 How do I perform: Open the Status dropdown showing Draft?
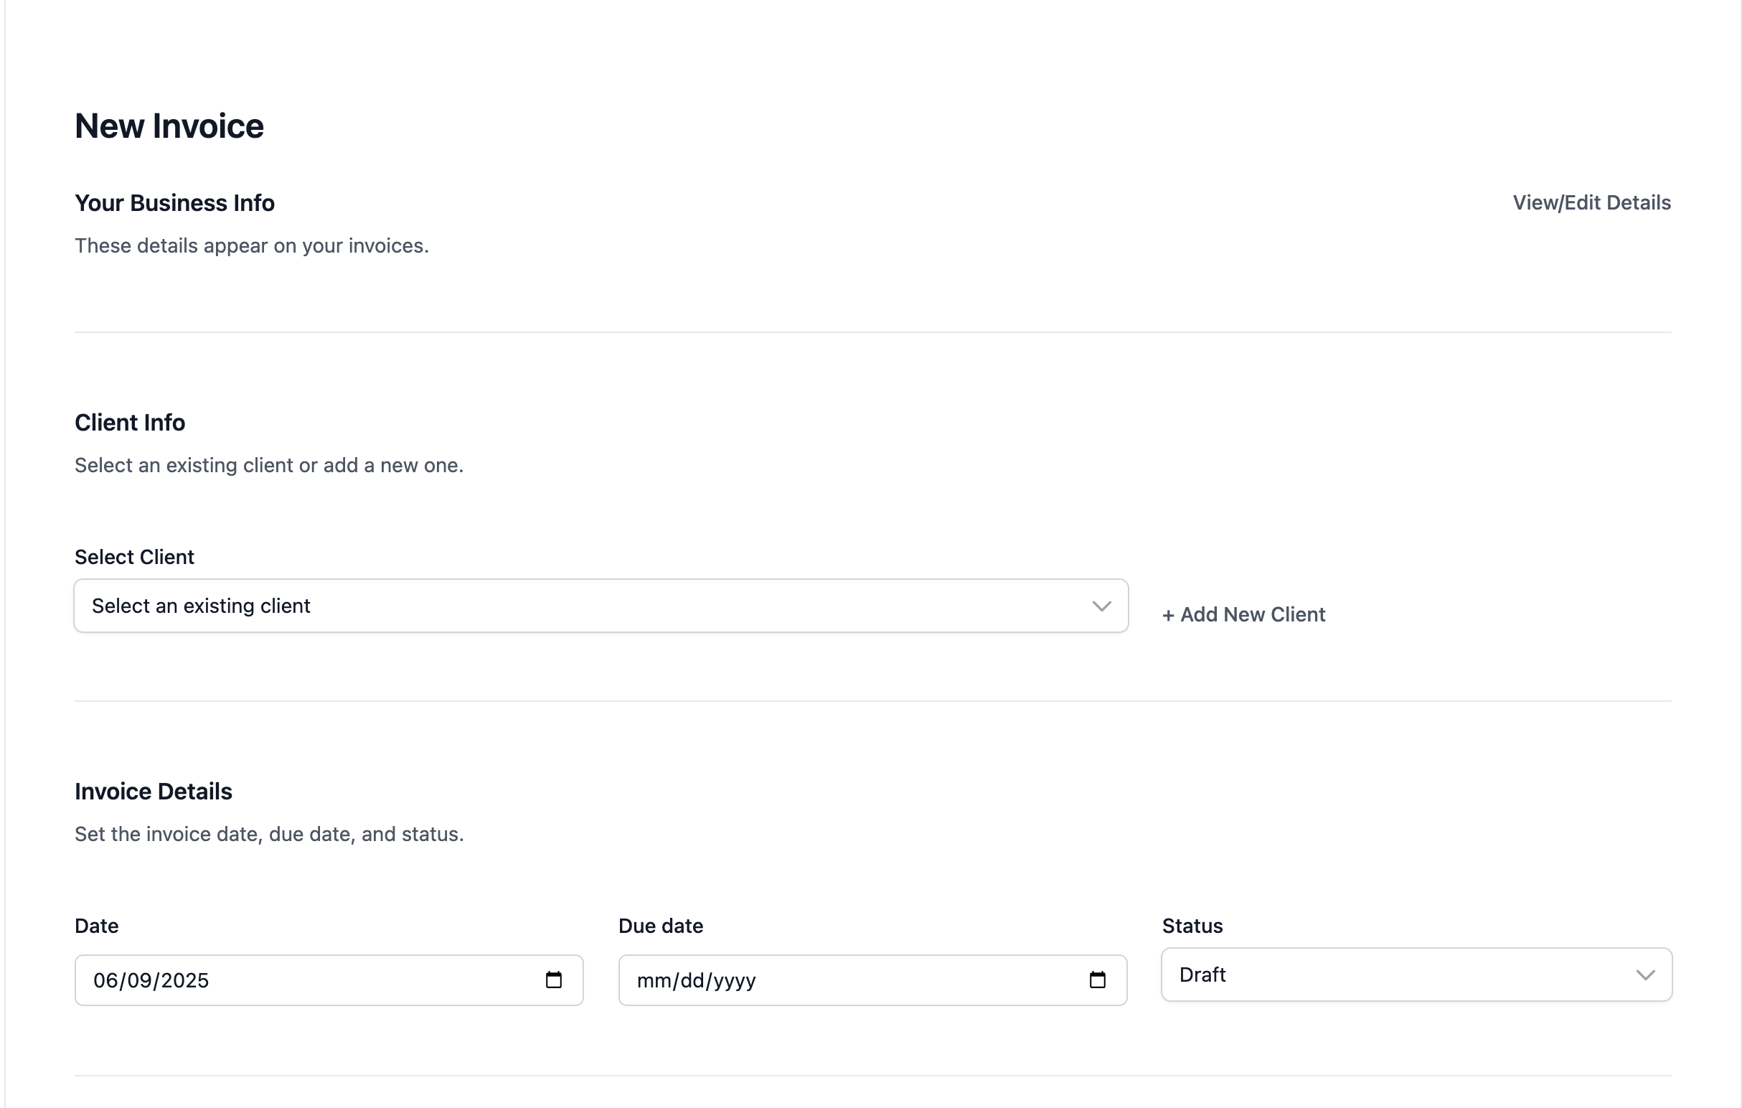coord(1416,975)
